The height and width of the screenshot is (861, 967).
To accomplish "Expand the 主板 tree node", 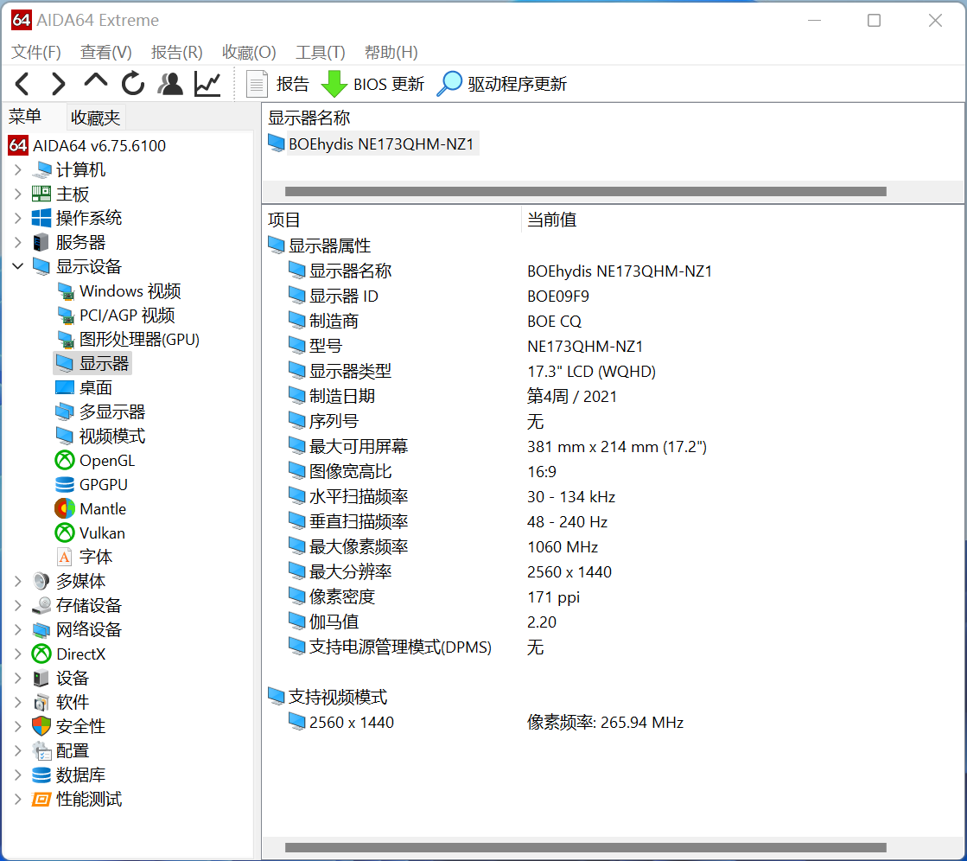I will [18, 194].
